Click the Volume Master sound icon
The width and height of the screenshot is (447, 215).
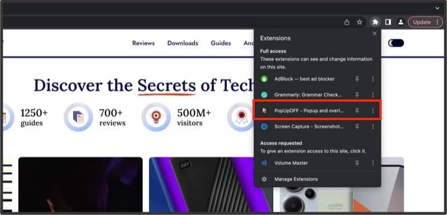click(x=264, y=163)
